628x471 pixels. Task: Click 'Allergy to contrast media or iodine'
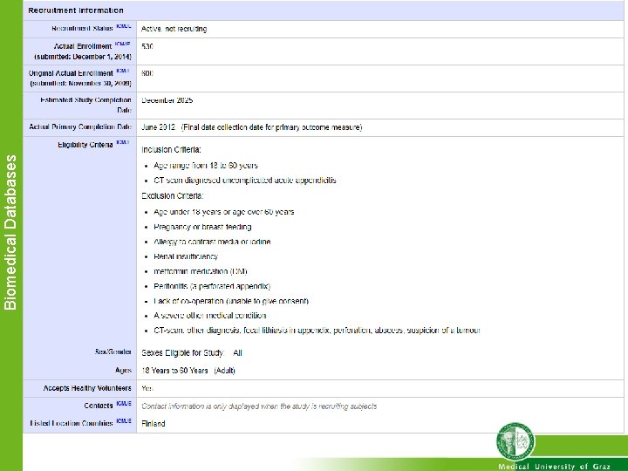[212, 242]
